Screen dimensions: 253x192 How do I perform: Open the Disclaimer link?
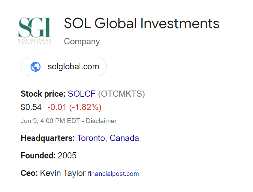[101, 121]
